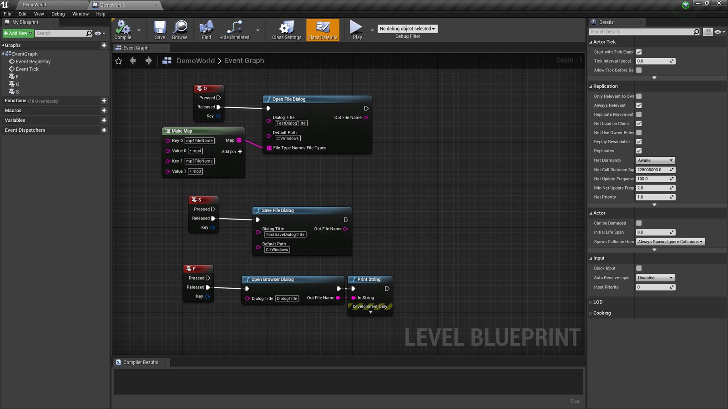Click the Class Defaults icon
The image size is (728, 409).
click(x=323, y=28)
